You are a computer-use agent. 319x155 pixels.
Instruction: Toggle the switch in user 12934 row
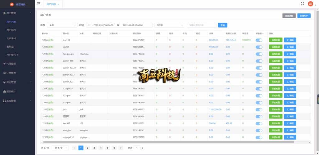click(x=259, y=117)
